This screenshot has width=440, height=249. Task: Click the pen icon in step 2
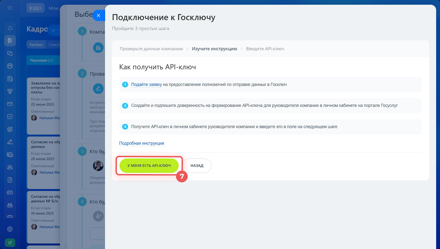pyautogui.click(x=98, y=88)
